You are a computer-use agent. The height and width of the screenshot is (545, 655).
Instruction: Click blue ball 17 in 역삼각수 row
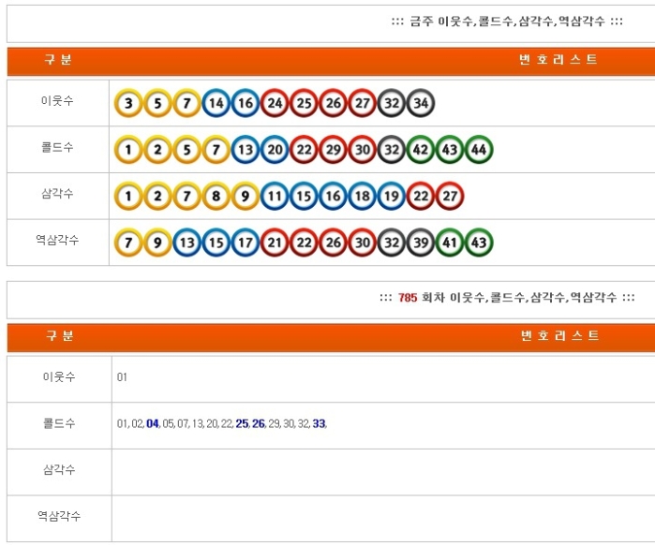[x=246, y=243]
